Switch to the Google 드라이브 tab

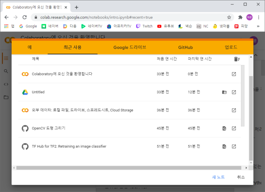[x=130, y=47]
